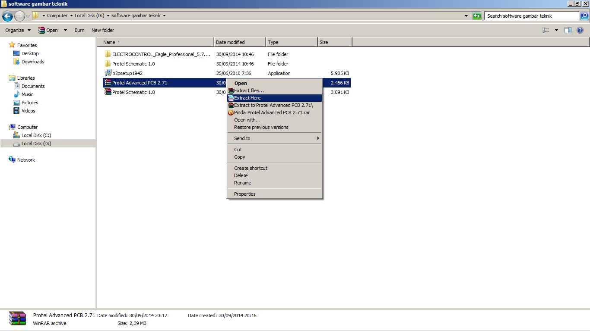This screenshot has height=331, width=590.
Task: Click the Favorites star icon
Action: [12, 45]
